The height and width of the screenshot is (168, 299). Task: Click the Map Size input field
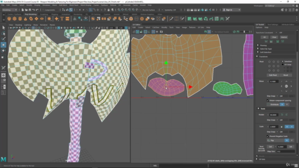point(285,151)
